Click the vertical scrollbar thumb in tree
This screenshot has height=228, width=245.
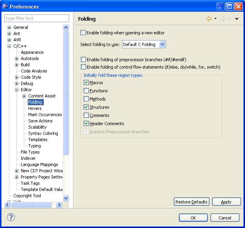tap(66, 93)
